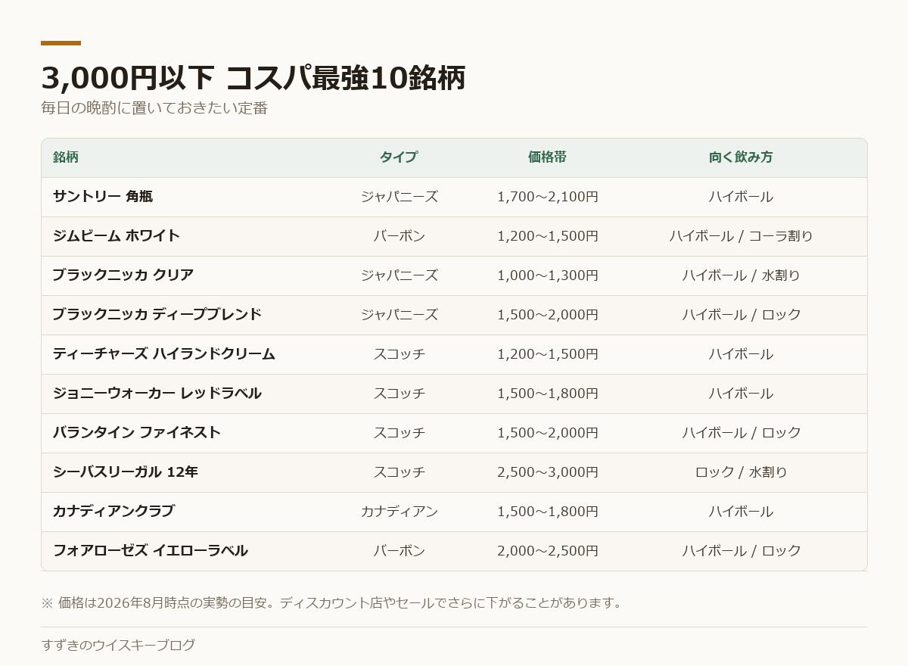Viewport: 908px width, 666px height.
Task: Click ジャパニーズ in ブラックニッカ クリア row
Action: [x=400, y=275]
